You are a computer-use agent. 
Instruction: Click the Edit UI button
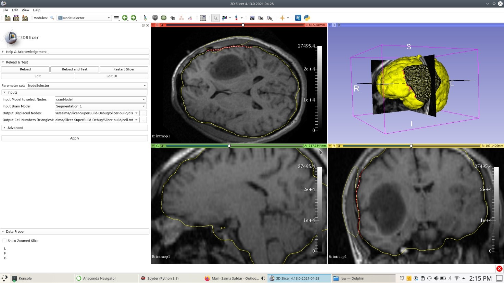click(112, 76)
